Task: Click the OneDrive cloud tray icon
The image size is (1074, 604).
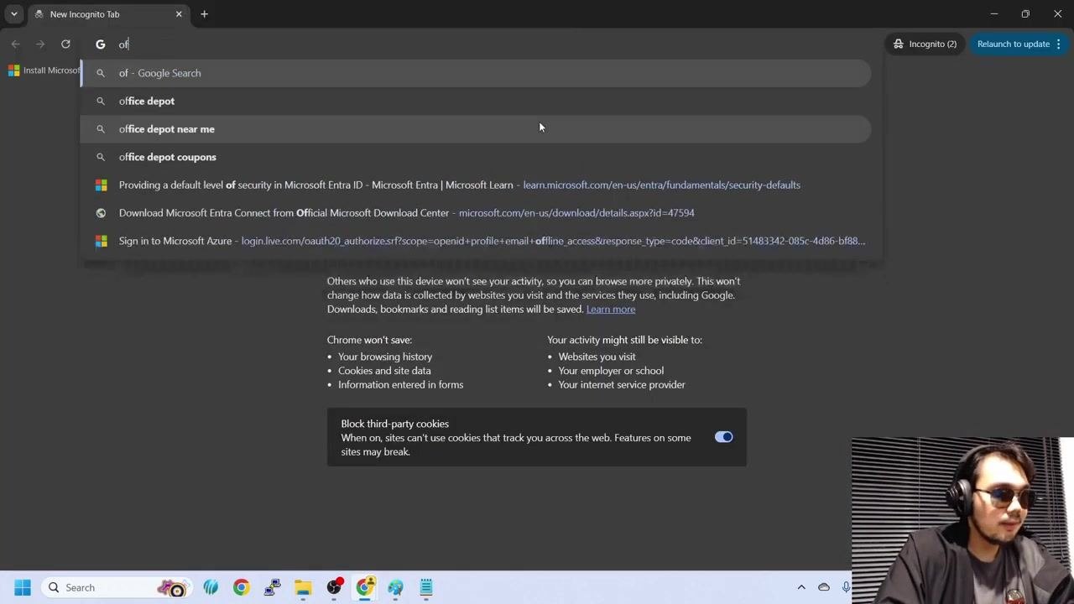Action: (824, 587)
